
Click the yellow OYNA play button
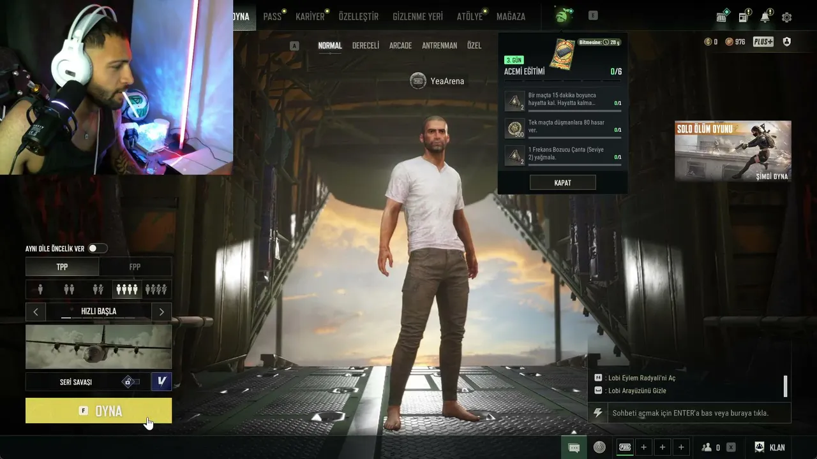point(98,411)
